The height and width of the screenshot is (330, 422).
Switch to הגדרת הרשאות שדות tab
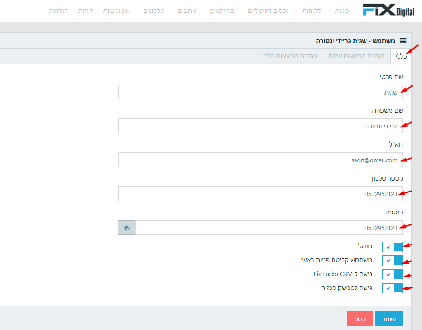356,56
